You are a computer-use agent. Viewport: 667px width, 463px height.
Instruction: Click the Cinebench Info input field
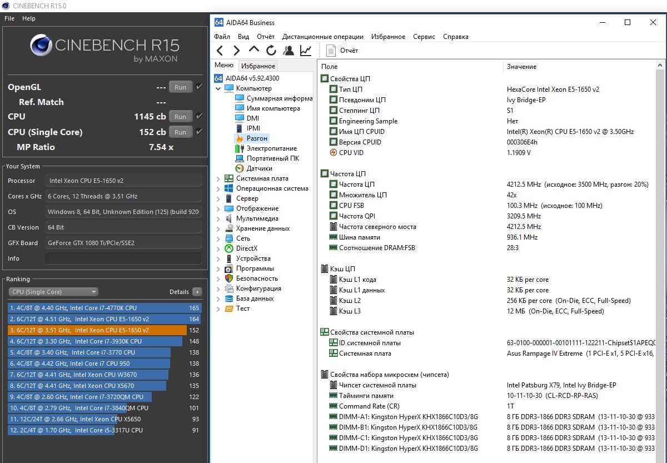tap(123, 258)
